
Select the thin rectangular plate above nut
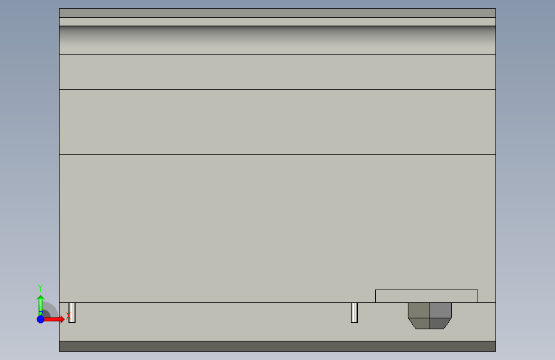click(426, 296)
